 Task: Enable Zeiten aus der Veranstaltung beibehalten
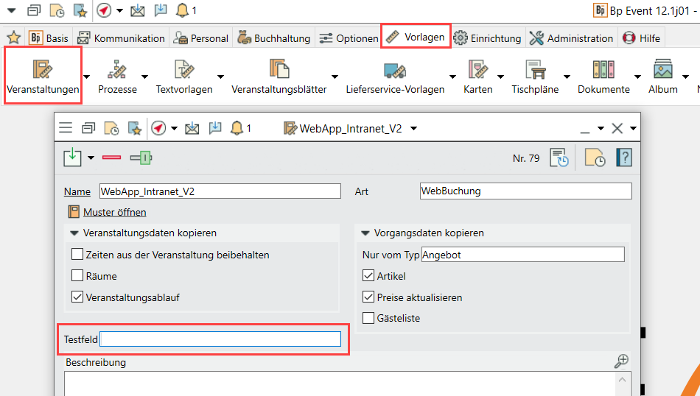tap(77, 255)
